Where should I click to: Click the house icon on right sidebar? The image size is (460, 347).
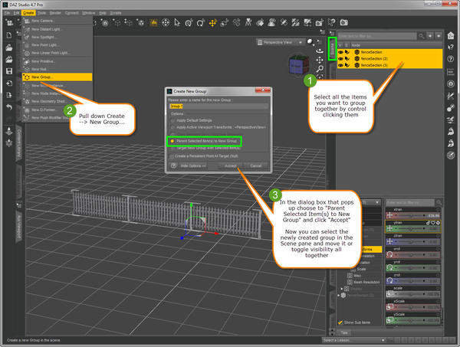pos(451,36)
